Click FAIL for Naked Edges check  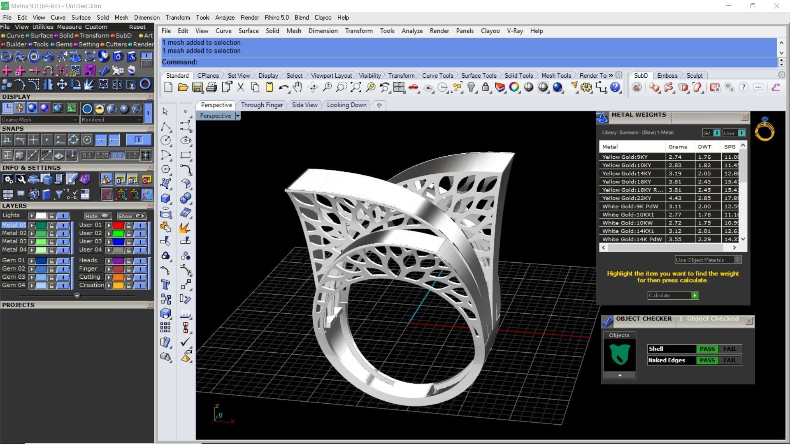pyautogui.click(x=730, y=361)
